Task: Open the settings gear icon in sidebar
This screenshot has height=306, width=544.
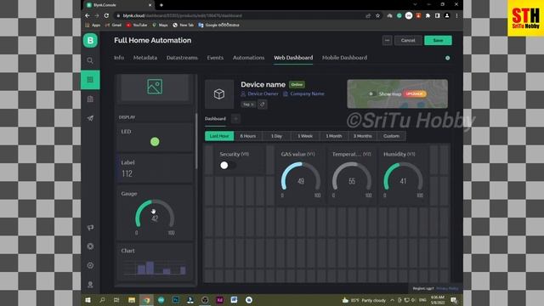Action: pyautogui.click(x=90, y=246)
